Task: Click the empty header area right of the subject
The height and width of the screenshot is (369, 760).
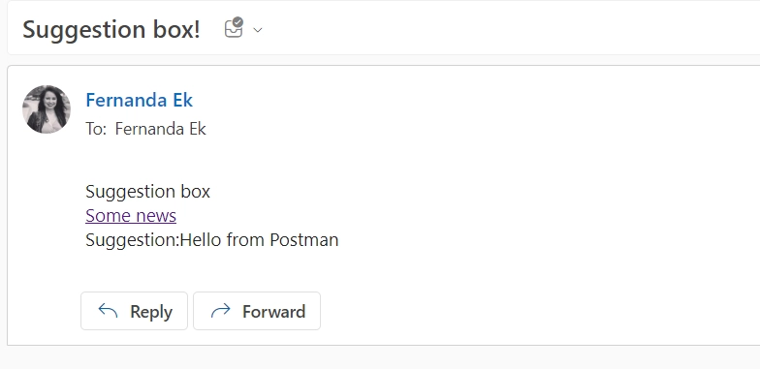Action: [x=509, y=29]
